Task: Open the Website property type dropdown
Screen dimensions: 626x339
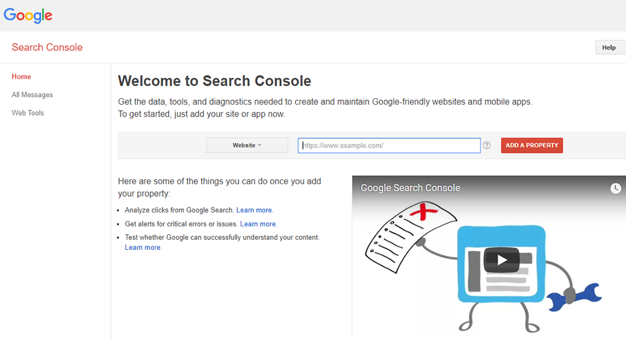Action: click(x=247, y=145)
